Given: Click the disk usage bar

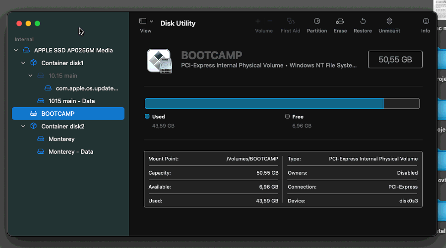Looking at the screenshot, I should click(282, 103).
